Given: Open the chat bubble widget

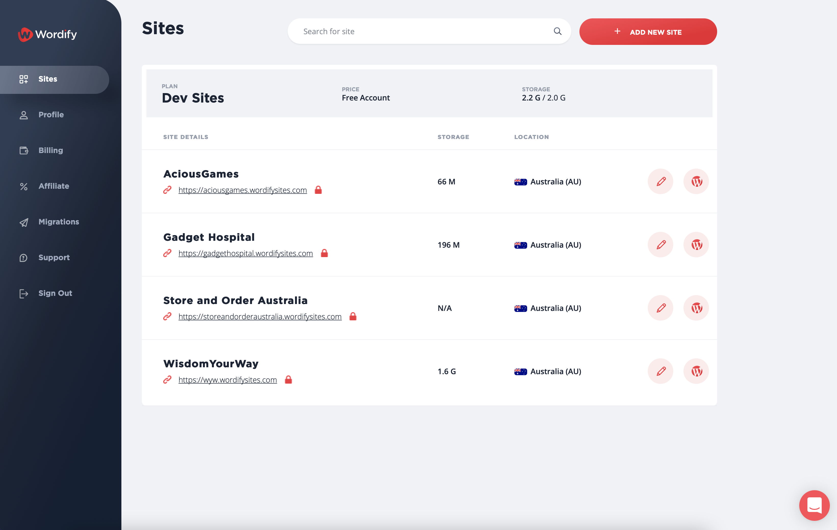Looking at the screenshot, I should [814, 505].
